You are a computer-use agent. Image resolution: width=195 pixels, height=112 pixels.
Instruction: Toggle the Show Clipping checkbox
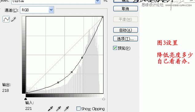click(78, 109)
